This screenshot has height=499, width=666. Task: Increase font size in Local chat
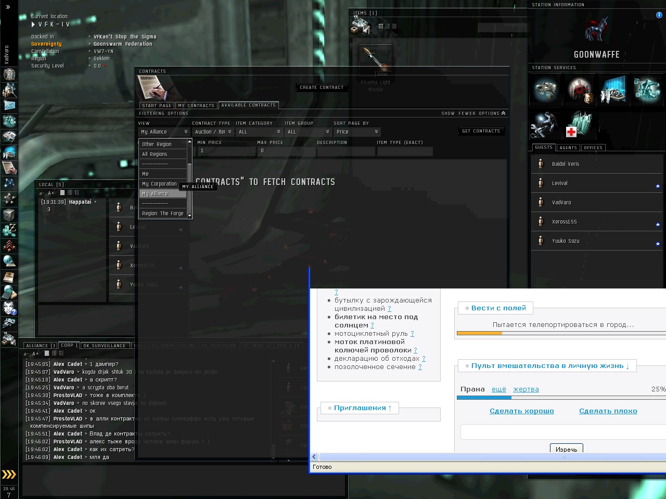(51, 193)
